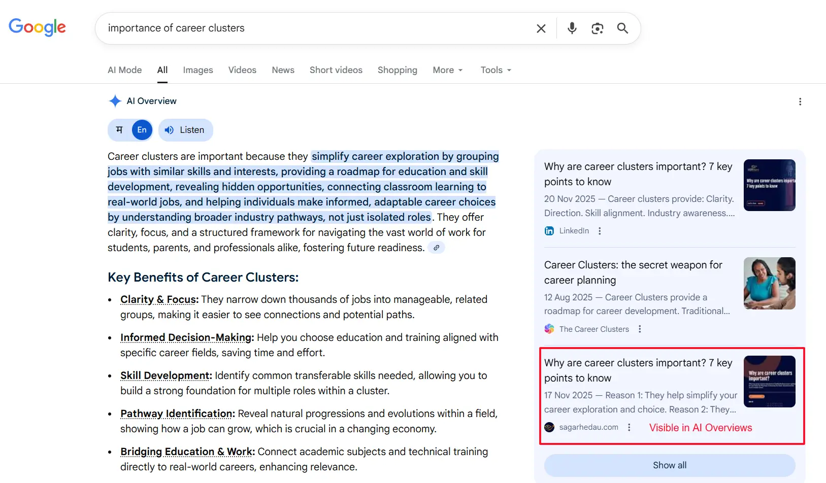Open the Tools dropdown
This screenshot has width=826, height=483.
[x=495, y=70]
